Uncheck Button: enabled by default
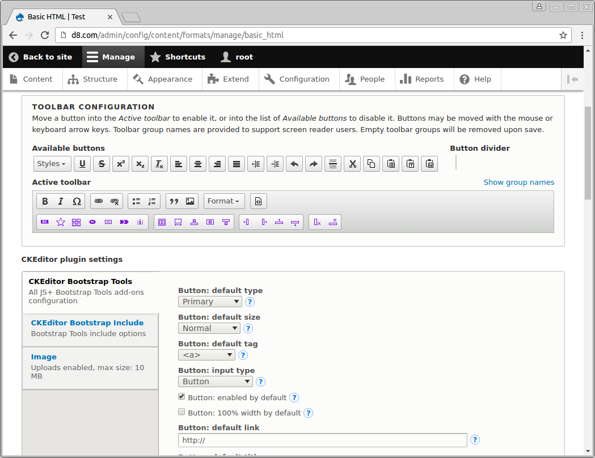The image size is (595, 458). tap(182, 397)
